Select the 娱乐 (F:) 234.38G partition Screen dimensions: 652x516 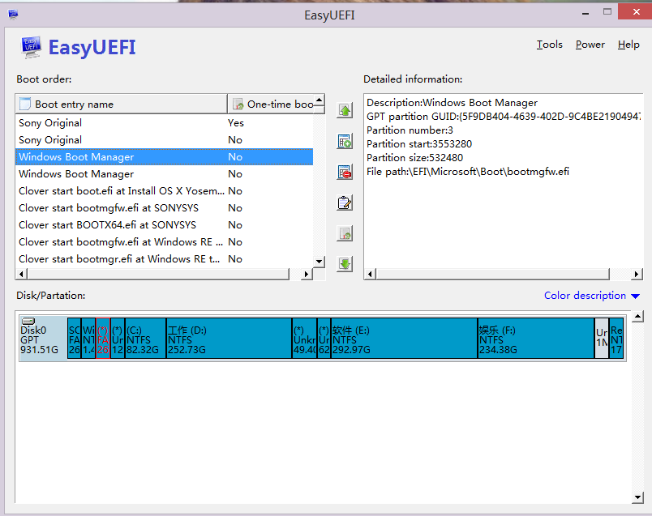(536, 338)
